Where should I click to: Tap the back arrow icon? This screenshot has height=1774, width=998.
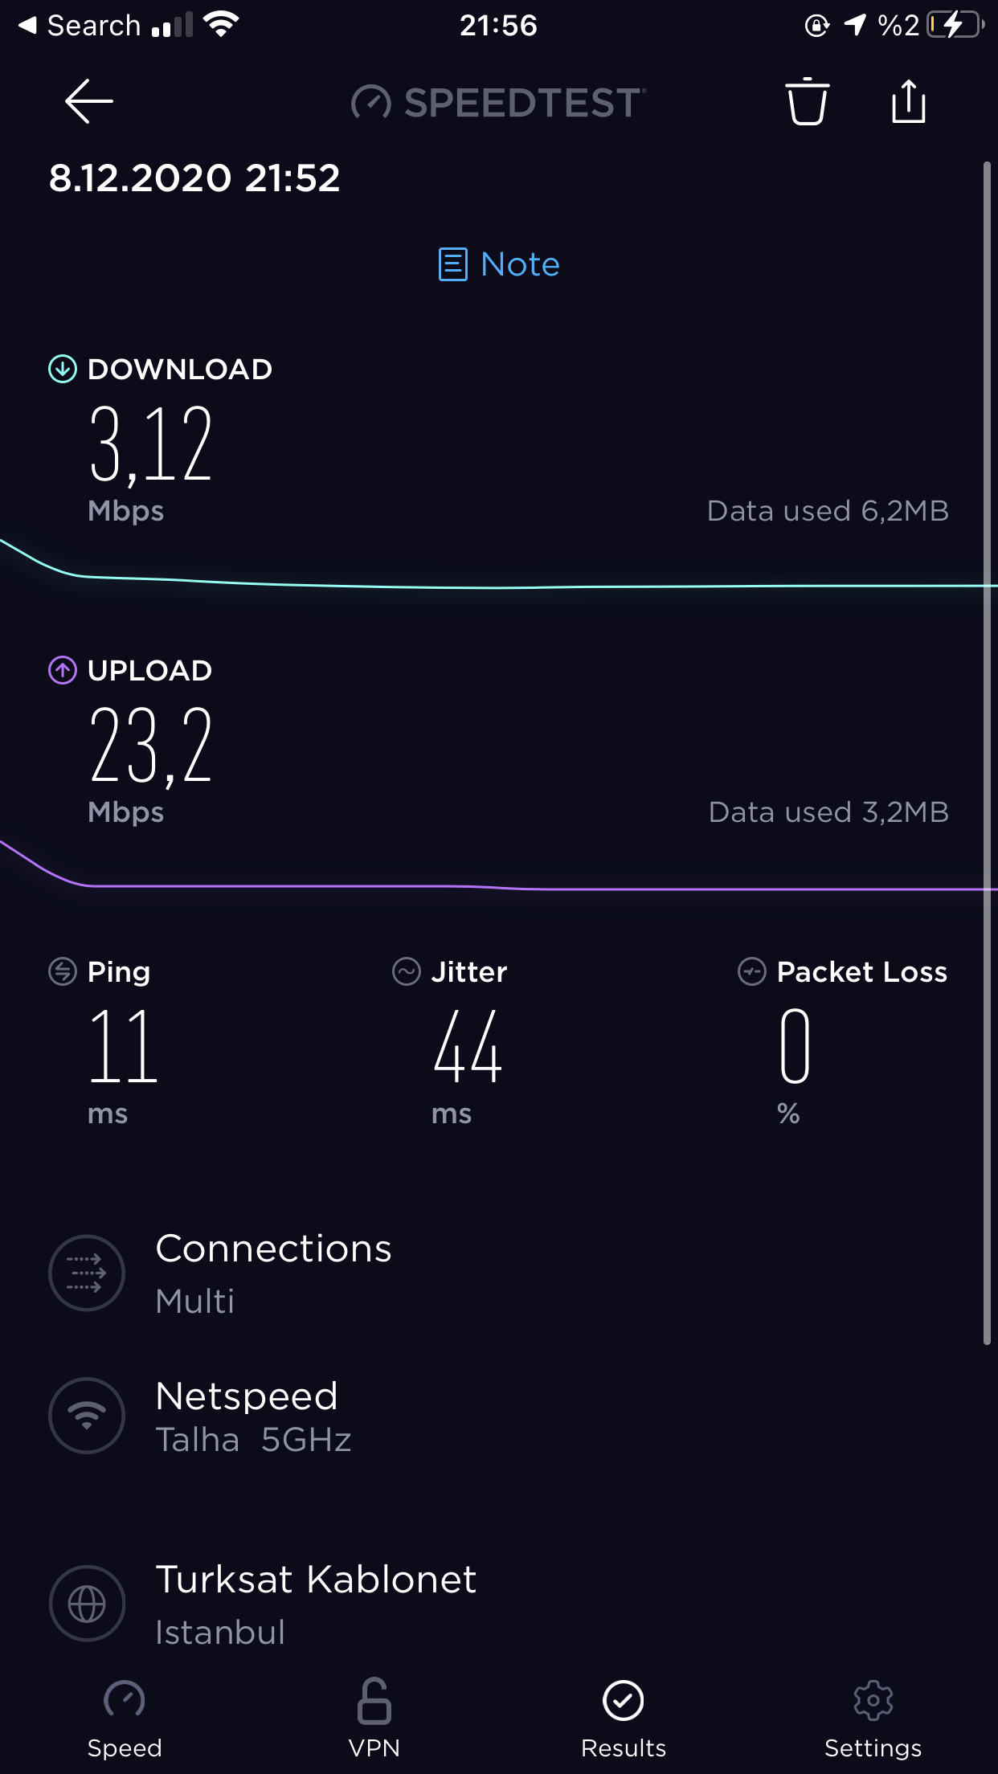[88, 102]
